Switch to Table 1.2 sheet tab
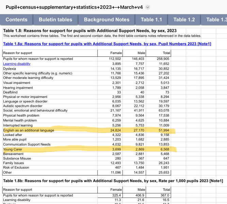This screenshot has height=204, width=227. click(x=184, y=19)
